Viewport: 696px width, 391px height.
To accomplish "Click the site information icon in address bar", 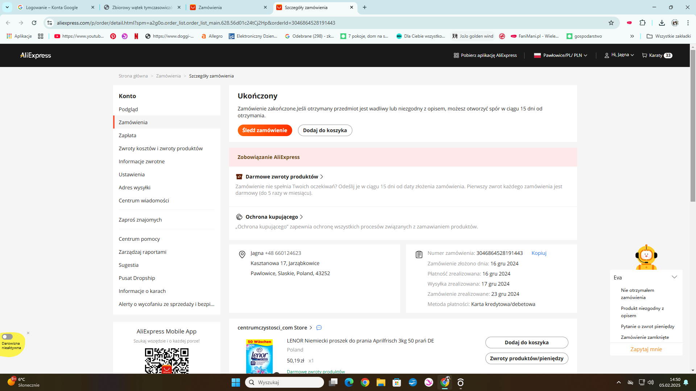I will (x=50, y=23).
